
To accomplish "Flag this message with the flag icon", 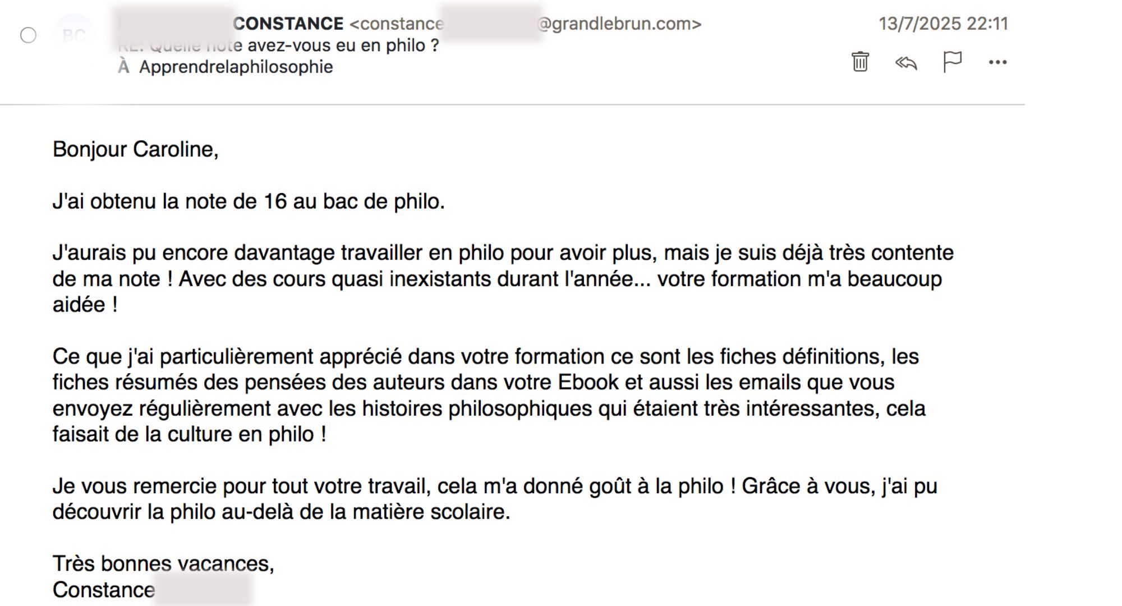I will (952, 62).
